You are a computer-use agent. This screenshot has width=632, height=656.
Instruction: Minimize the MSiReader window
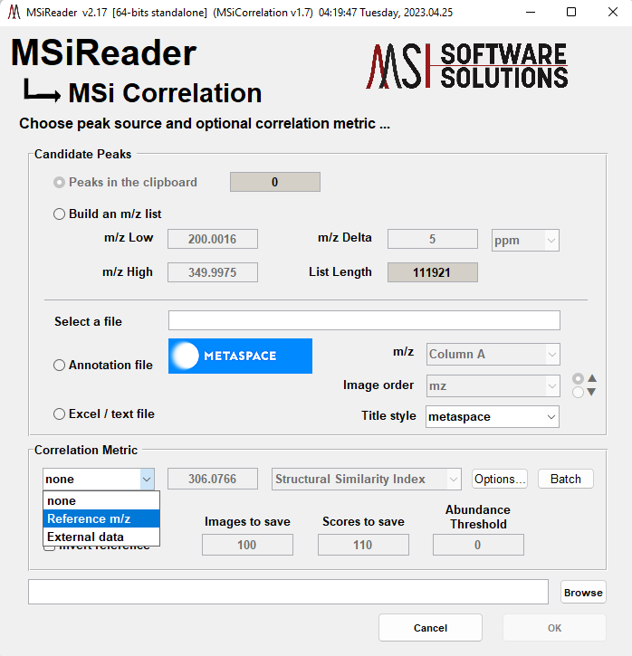(531, 12)
